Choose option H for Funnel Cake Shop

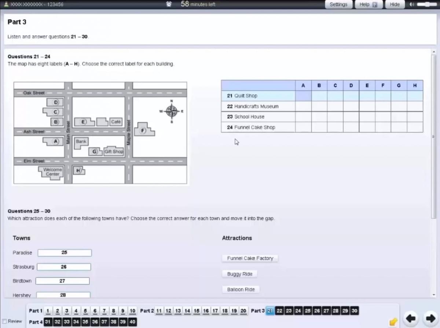[415, 127]
